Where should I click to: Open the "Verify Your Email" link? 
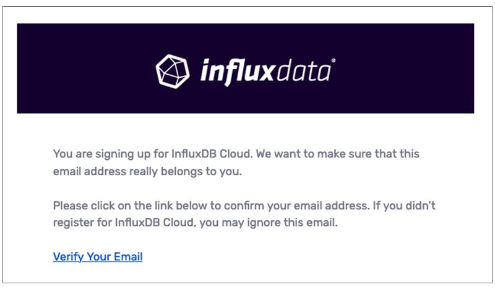click(98, 256)
